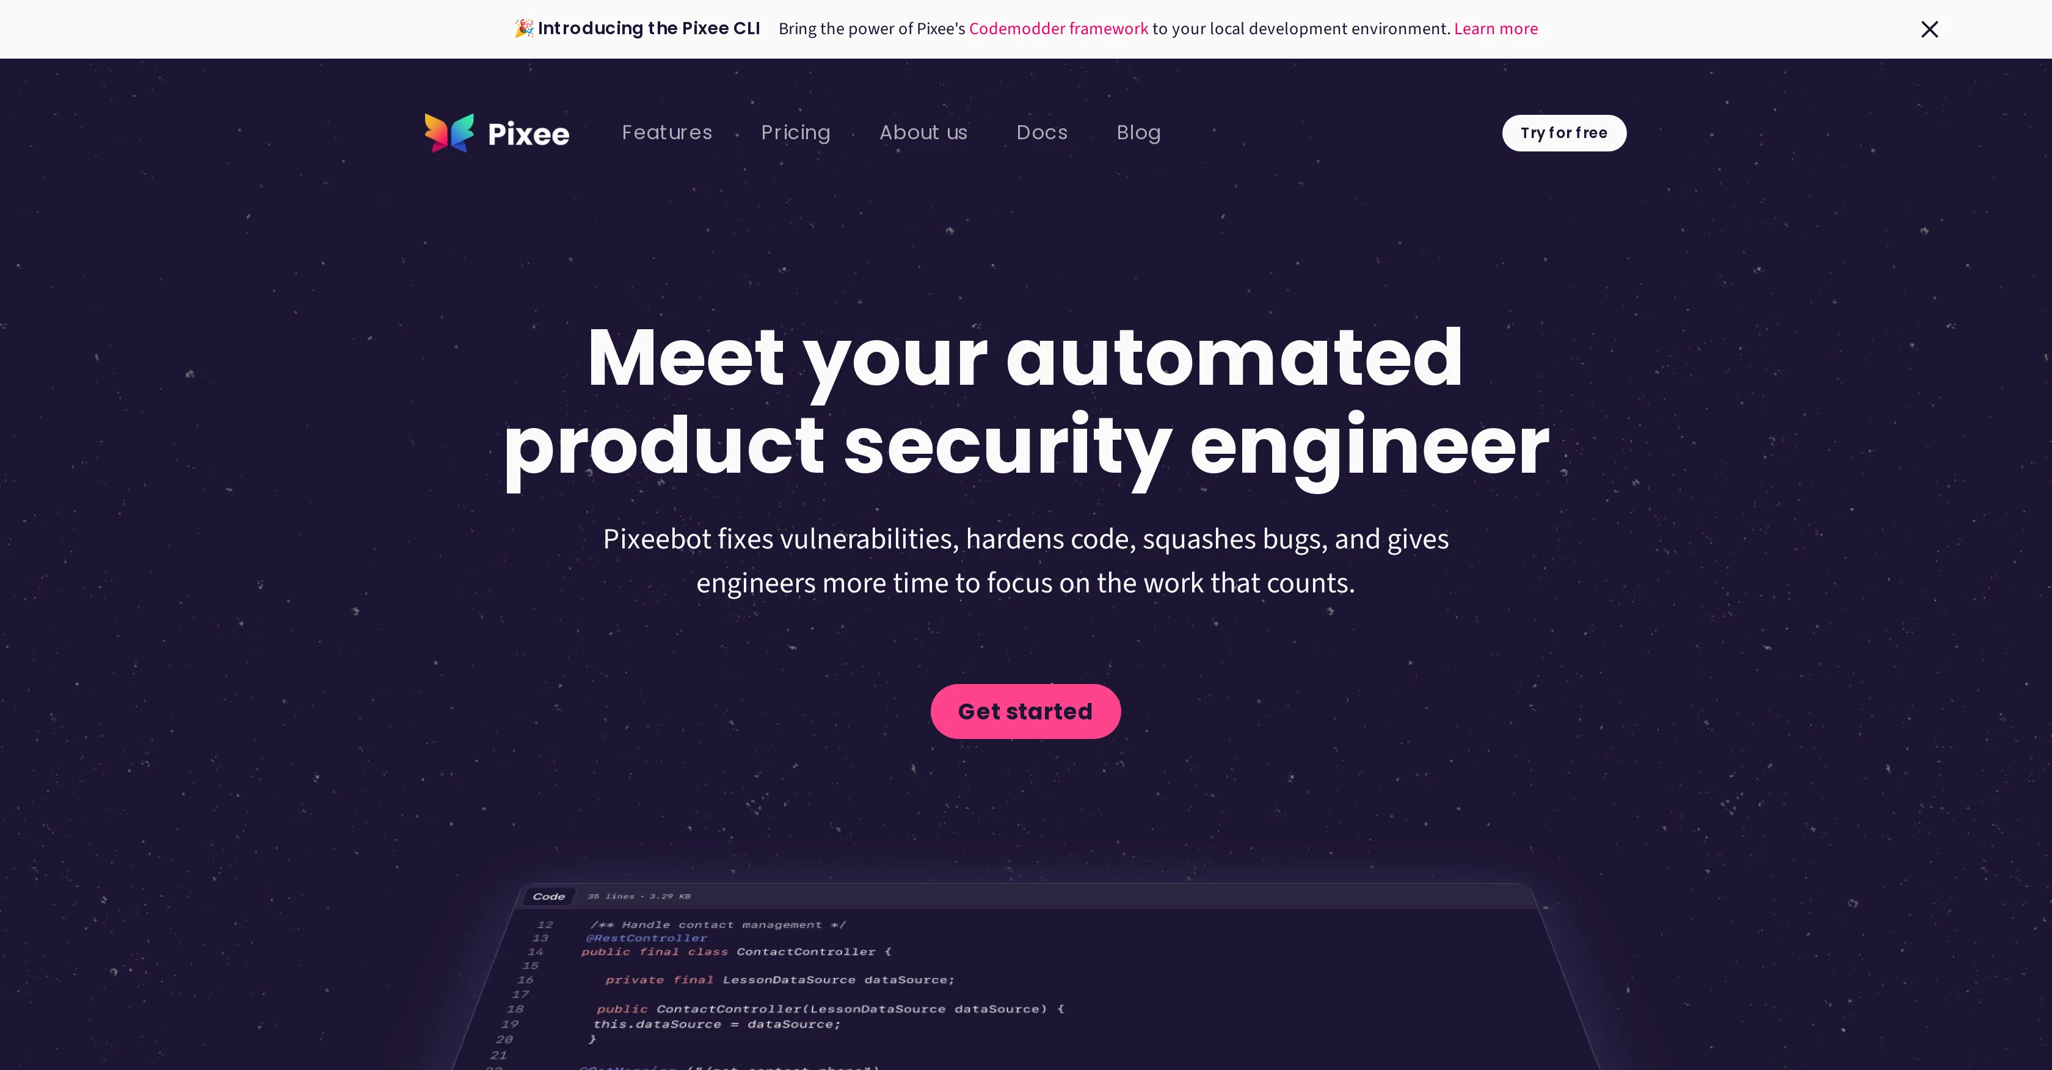
Task: Click the main hero headline text
Action: pos(1026,401)
